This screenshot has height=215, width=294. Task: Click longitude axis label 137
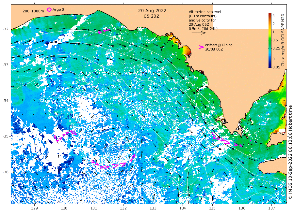point(271,208)
